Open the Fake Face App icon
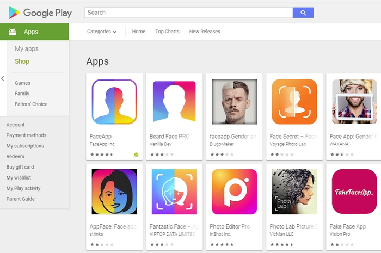 [x=354, y=192]
